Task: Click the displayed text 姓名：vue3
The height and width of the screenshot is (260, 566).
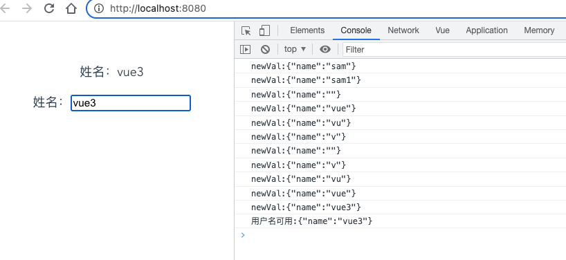Action: [111, 72]
